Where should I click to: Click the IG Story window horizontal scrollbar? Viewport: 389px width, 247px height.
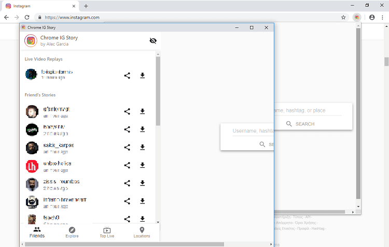124,244
